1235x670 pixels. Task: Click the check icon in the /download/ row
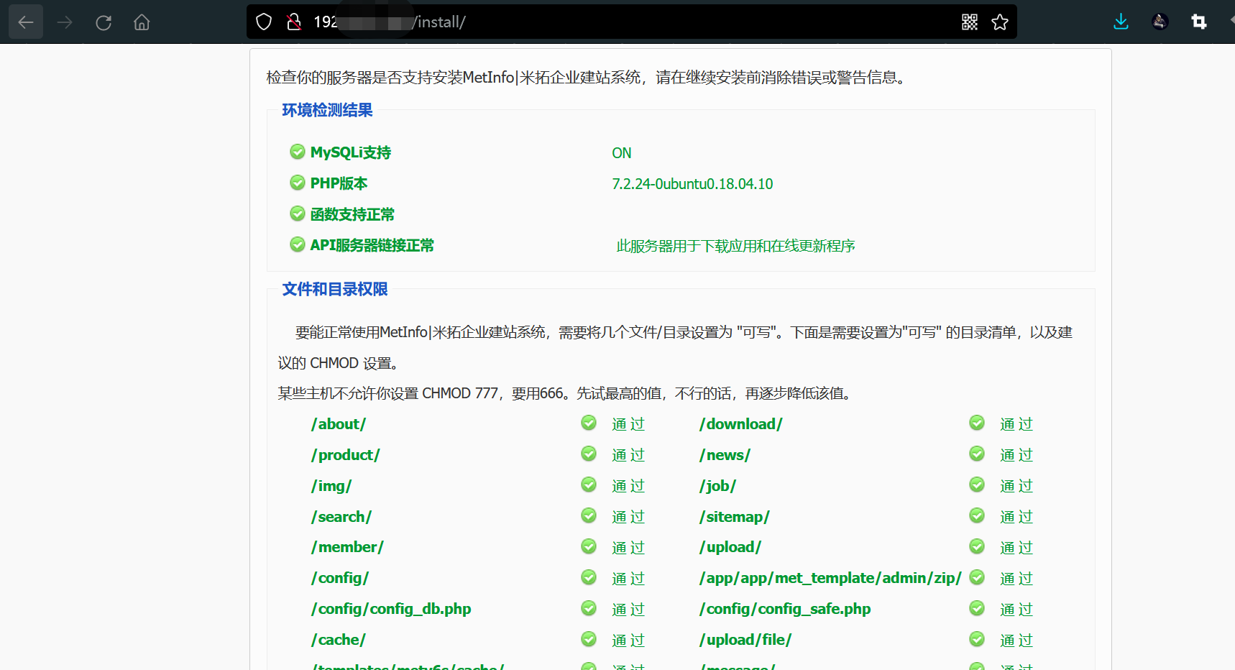coord(977,423)
